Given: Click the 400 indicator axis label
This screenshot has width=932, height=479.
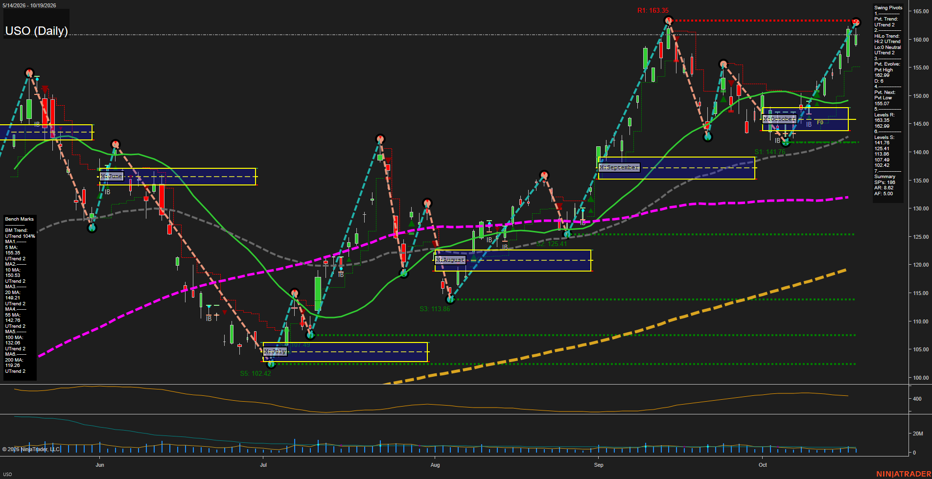Looking at the screenshot, I should tap(917, 399).
